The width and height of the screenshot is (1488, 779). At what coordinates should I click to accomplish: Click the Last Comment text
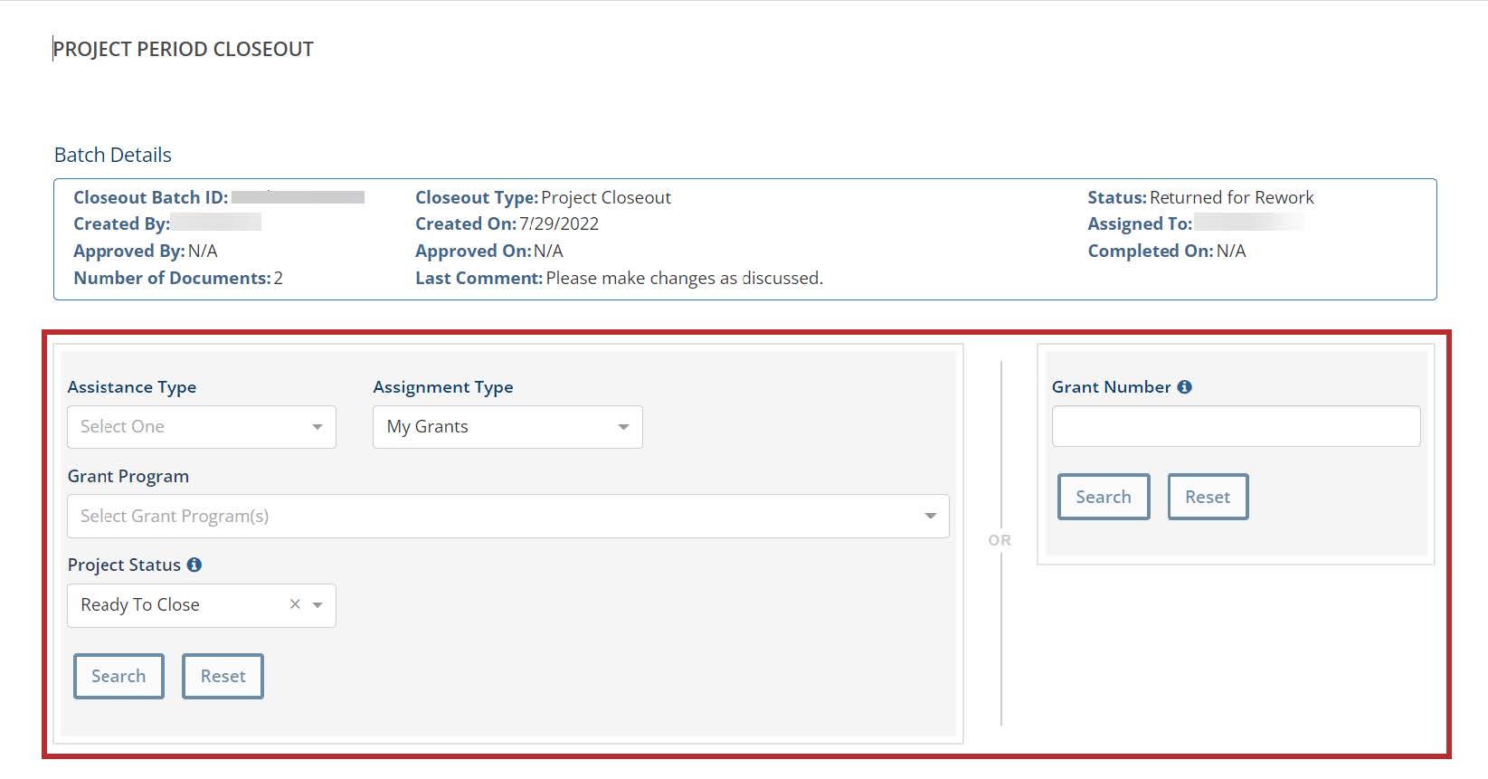[684, 278]
